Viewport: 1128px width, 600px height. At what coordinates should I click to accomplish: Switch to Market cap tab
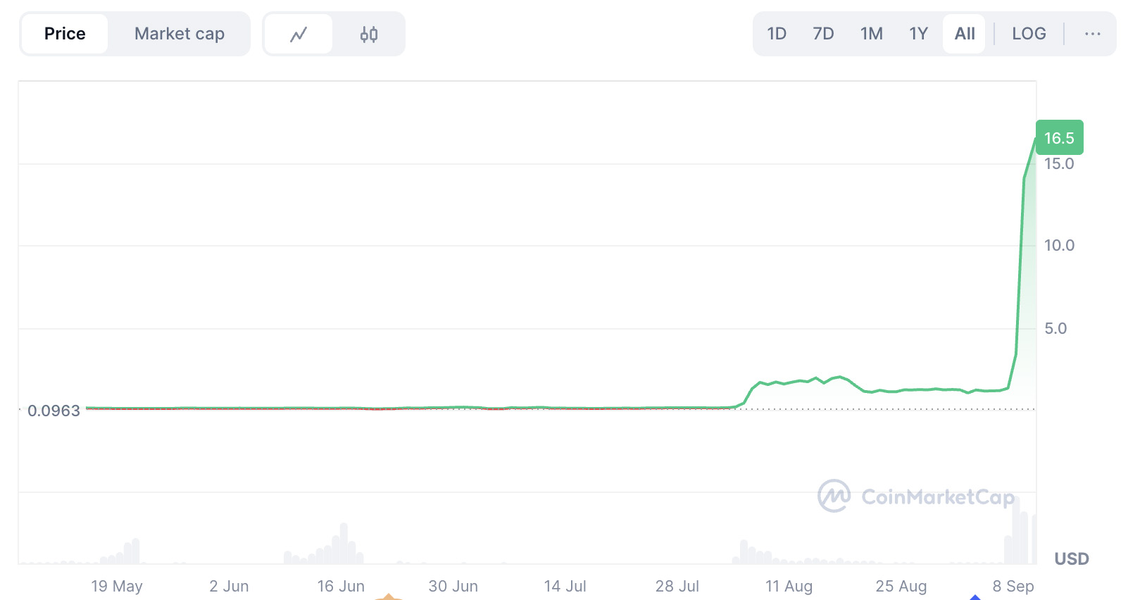point(180,34)
